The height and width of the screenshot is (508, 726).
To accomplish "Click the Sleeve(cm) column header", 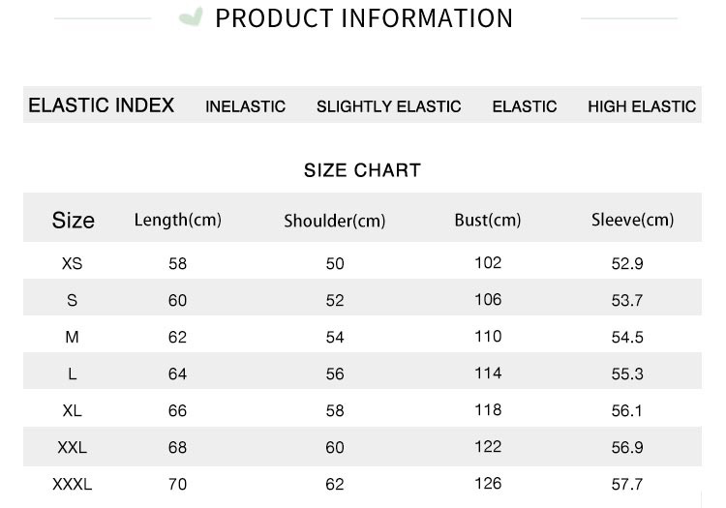I will pos(632,220).
